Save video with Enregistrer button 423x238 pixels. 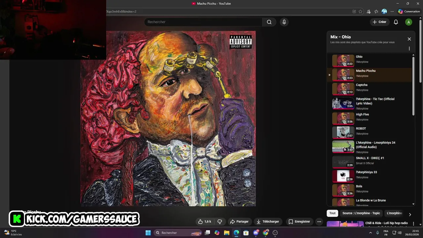click(x=299, y=221)
